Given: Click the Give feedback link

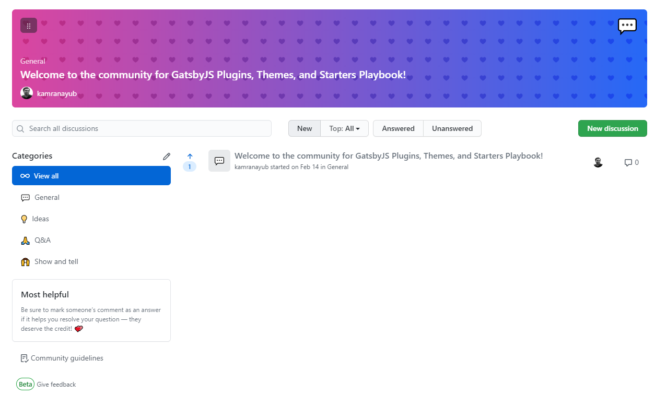Looking at the screenshot, I should point(56,385).
